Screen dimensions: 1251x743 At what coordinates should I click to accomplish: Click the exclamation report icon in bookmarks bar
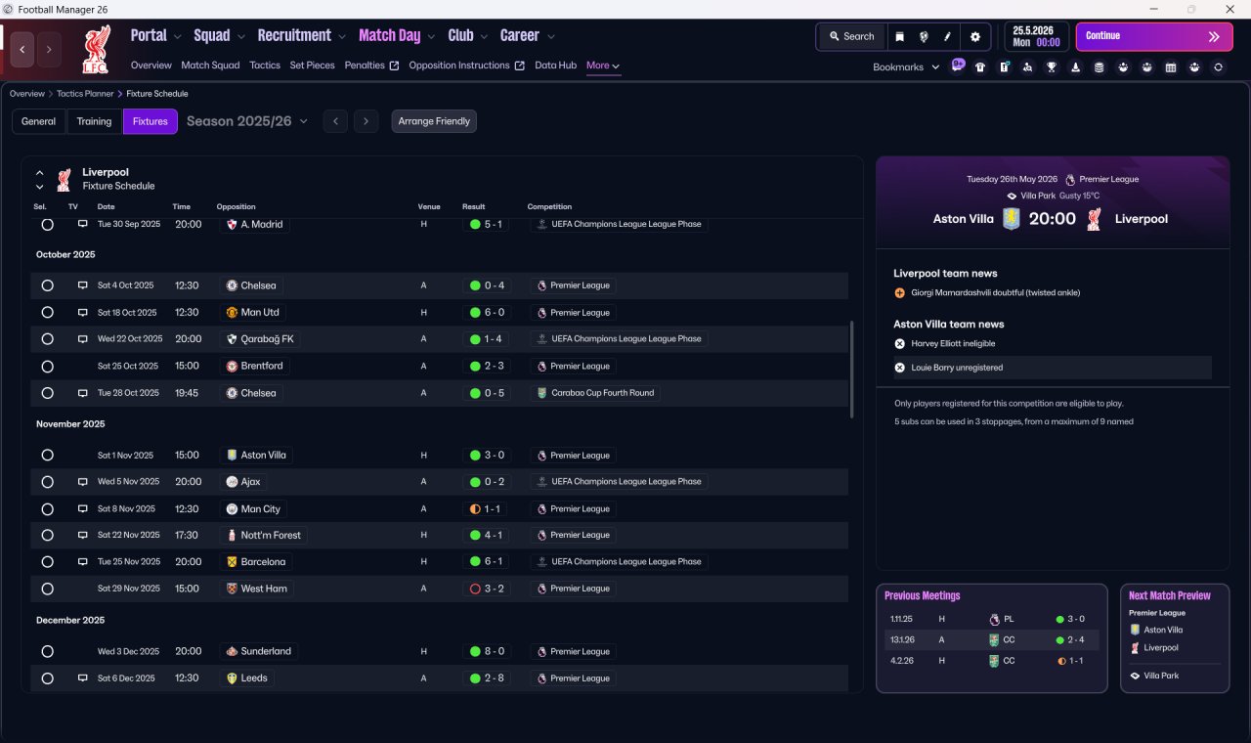[1004, 67]
